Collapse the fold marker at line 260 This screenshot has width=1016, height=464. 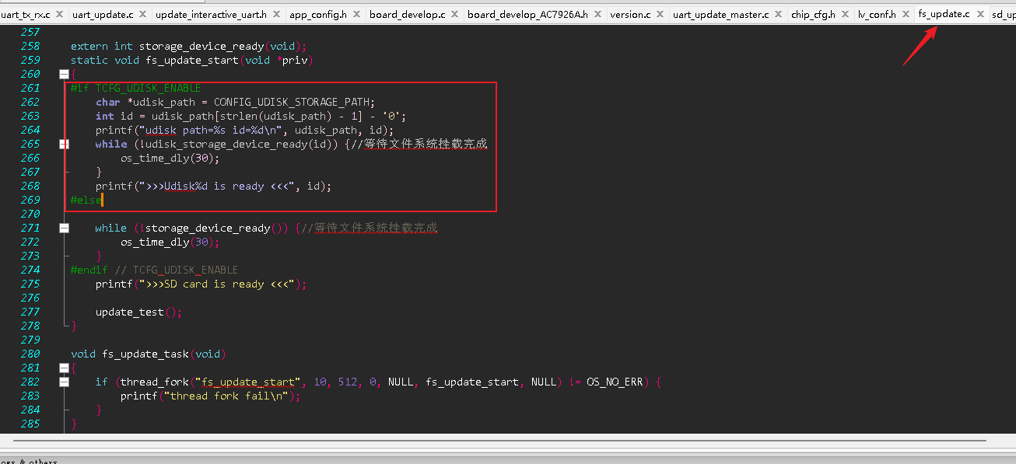tap(64, 74)
